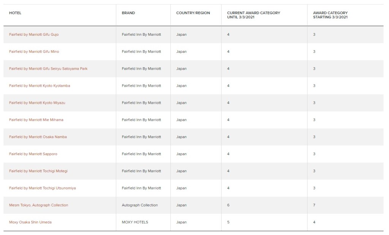389x235 pixels.
Task: Open Fairfield by Marriott Tochigi Utsunomiya link
Action: coord(42,188)
